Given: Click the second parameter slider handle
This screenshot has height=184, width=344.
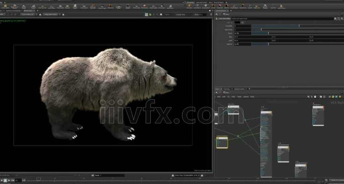Looking at the screenshot, I should pos(261,29).
